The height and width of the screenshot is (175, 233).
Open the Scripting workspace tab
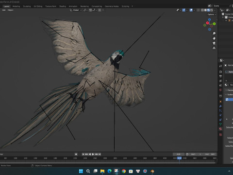[x=125, y=6]
